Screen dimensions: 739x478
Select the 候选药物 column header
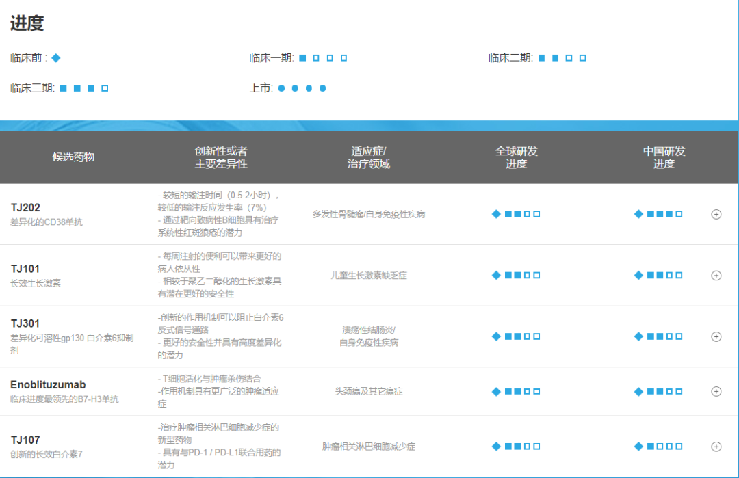coord(73,157)
